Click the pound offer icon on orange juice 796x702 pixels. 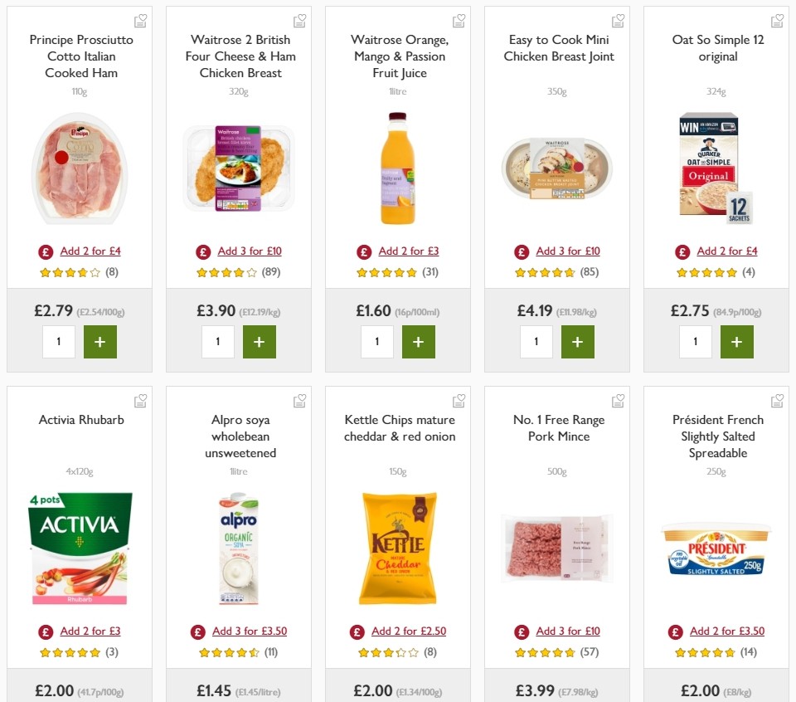coord(362,251)
